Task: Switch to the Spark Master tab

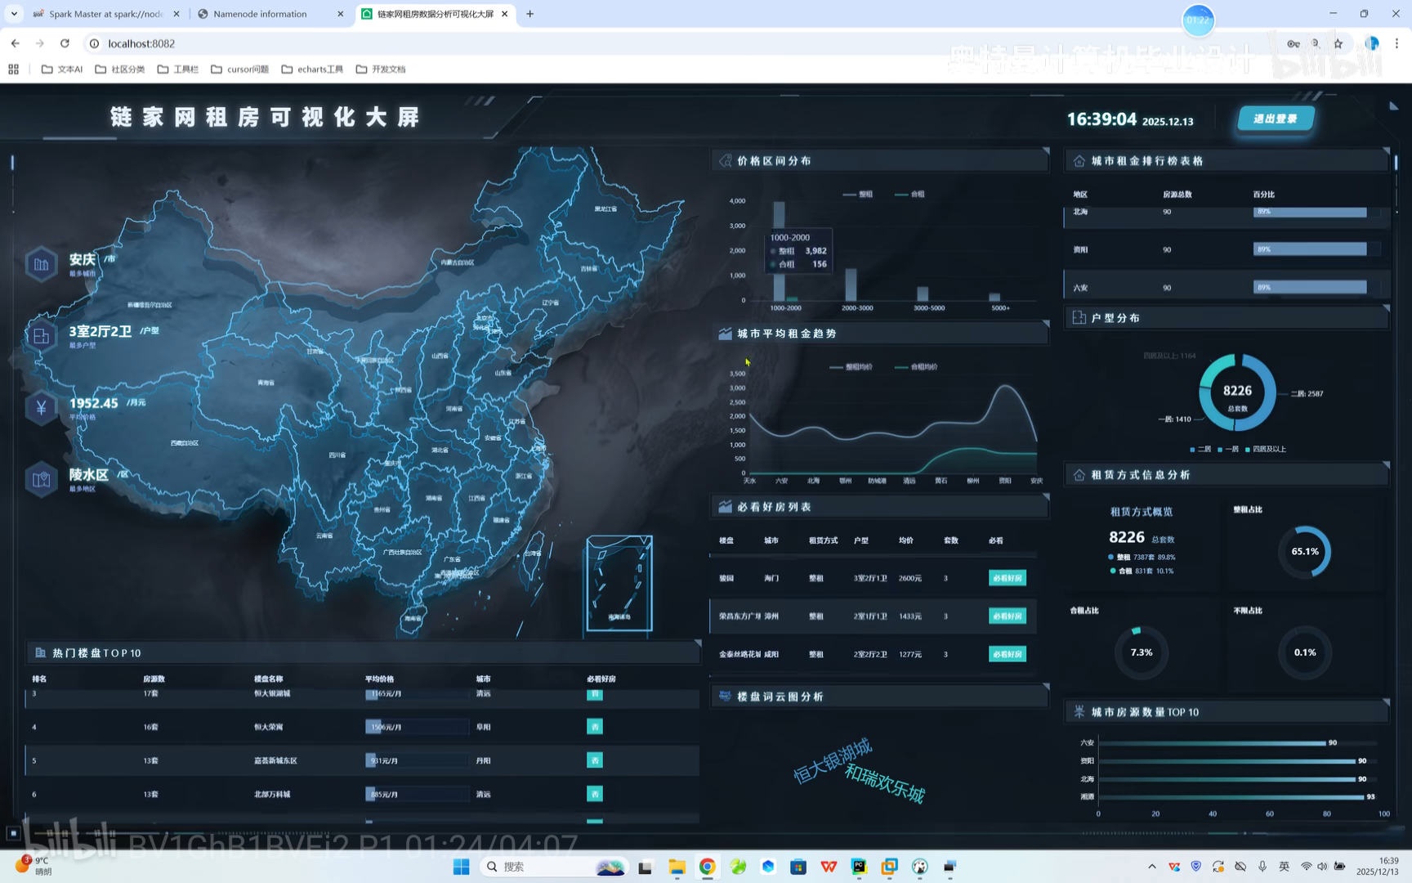Action: [x=105, y=14]
